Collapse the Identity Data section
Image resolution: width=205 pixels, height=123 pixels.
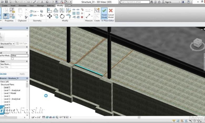coord(27,61)
